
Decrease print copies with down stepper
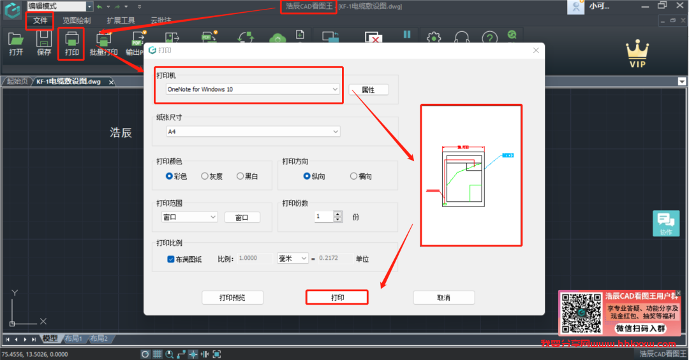point(338,220)
